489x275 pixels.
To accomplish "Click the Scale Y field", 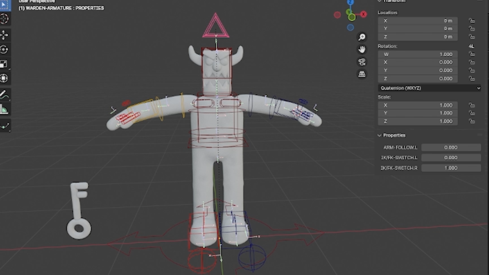I will point(417,113).
